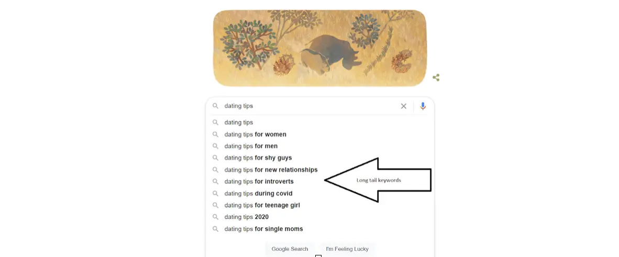The height and width of the screenshot is (257, 619).
Task: Pick 'dating tips for teenage girl' suggestion
Action: [x=262, y=205]
